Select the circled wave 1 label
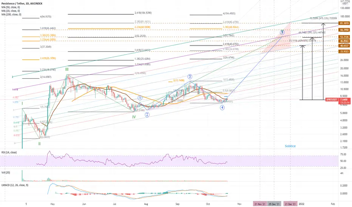Image resolution: width=352 pixels, height=207 pixels. [140, 98]
